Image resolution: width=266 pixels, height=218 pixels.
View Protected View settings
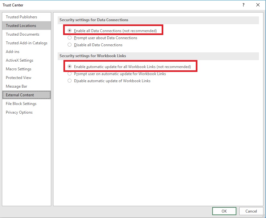[x=18, y=77]
